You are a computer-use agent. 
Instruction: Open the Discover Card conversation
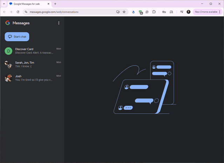pyautogui.click(x=33, y=51)
